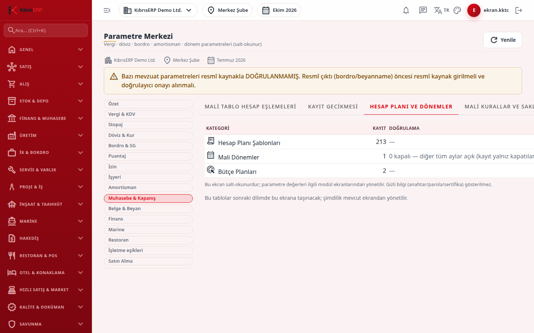Click the Savunma shield icon

(x=12, y=324)
